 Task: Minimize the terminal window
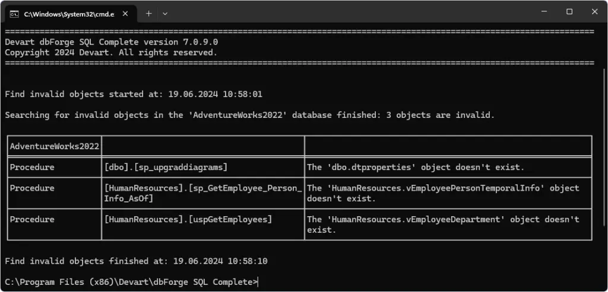click(541, 12)
